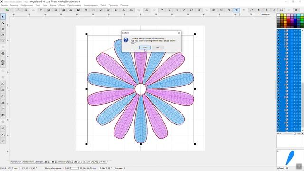Click the blue petal preview thumbnail
Viewport: 304px width, 171px height.
[290, 158]
